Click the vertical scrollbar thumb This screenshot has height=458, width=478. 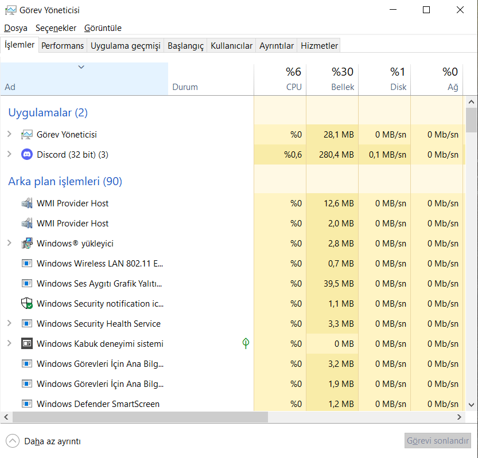tap(471, 120)
